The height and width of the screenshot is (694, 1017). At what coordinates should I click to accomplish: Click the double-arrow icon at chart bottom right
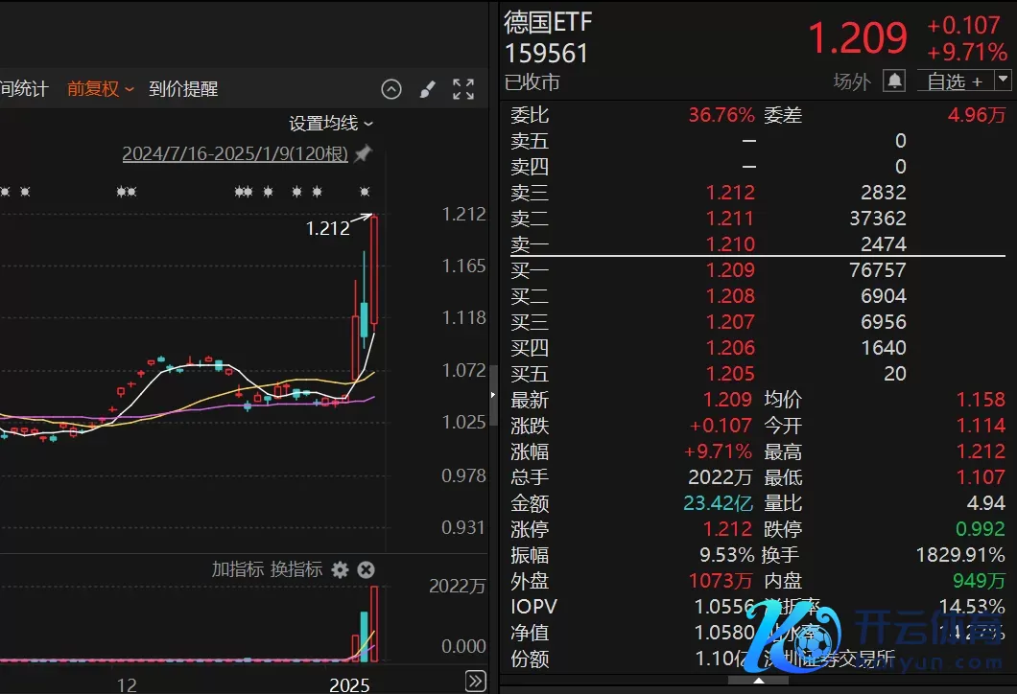[475, 681]
